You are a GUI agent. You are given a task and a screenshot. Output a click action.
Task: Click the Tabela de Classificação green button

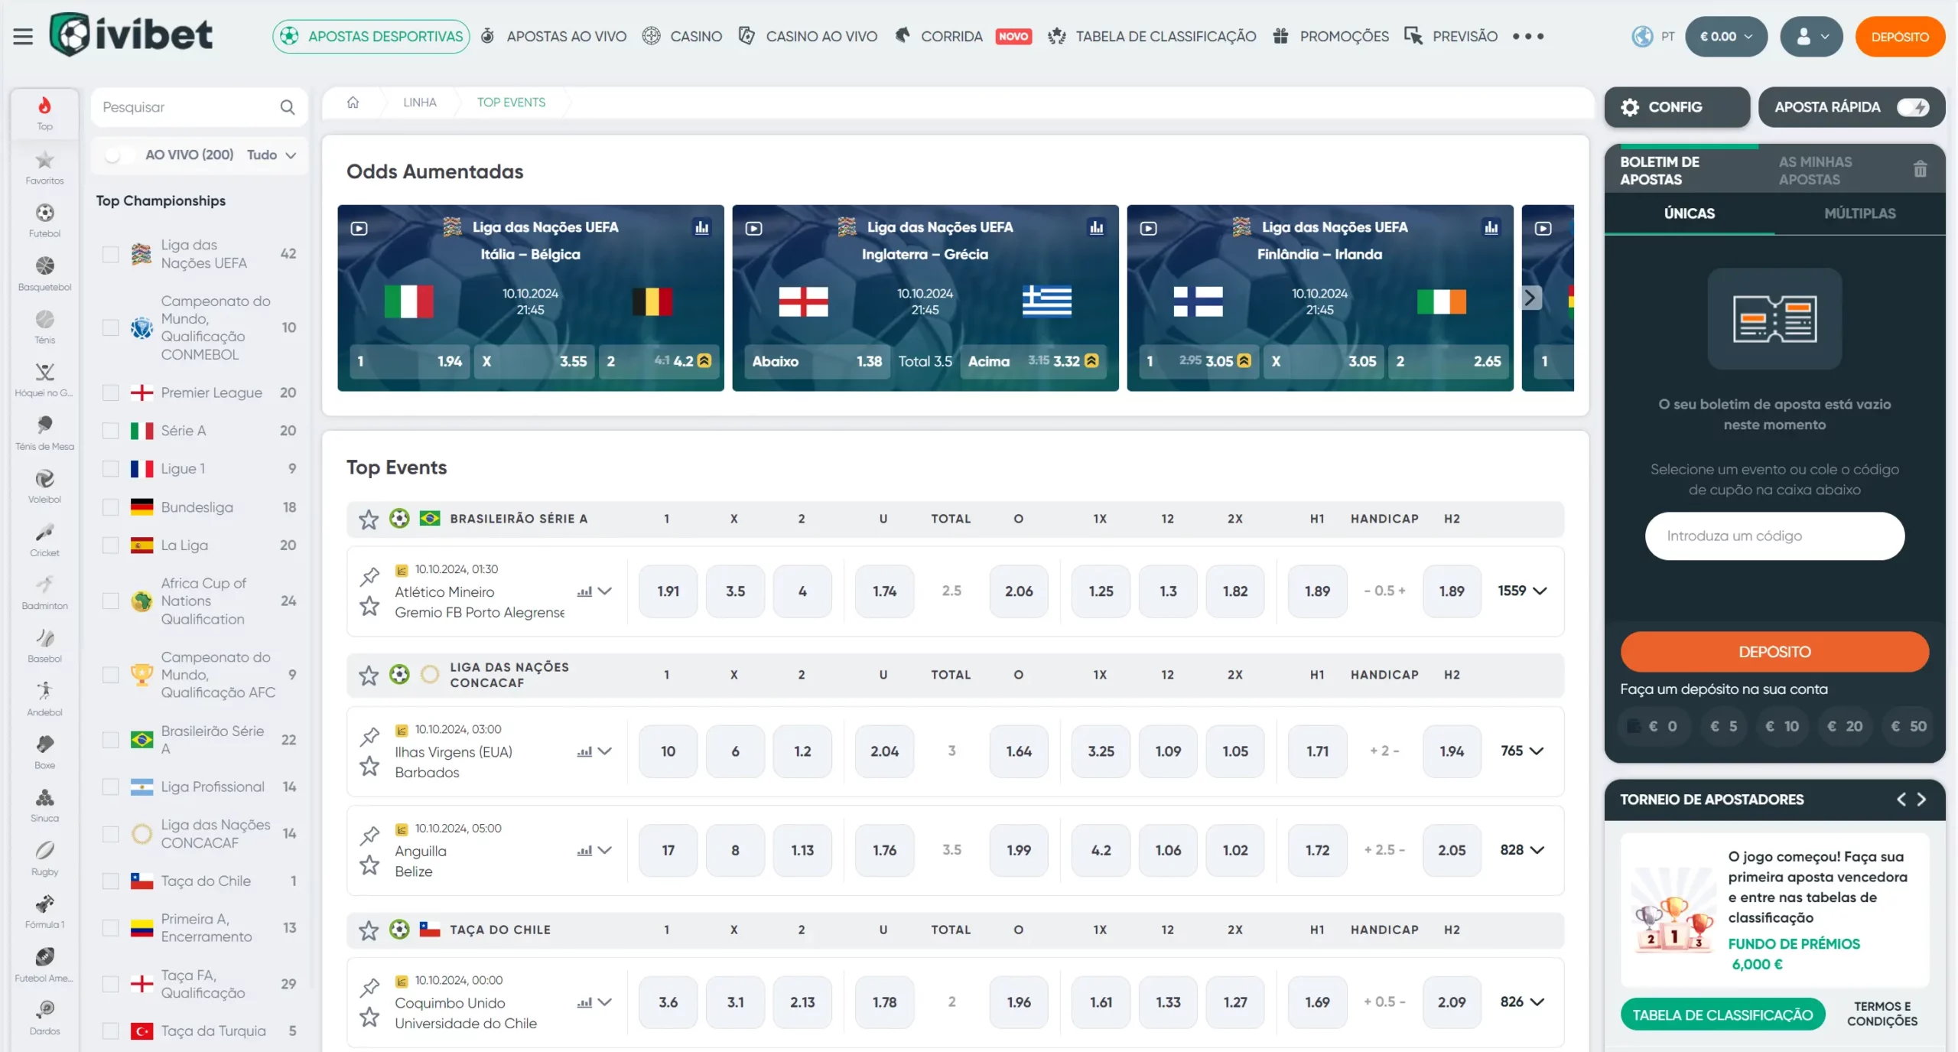pyautogui.click(x=1722, y=1015)
